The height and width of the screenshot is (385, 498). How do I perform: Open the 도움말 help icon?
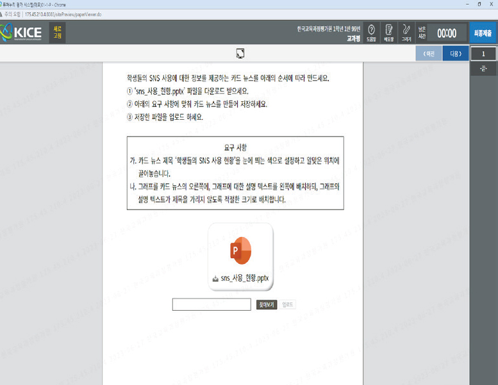click(371, 33)
